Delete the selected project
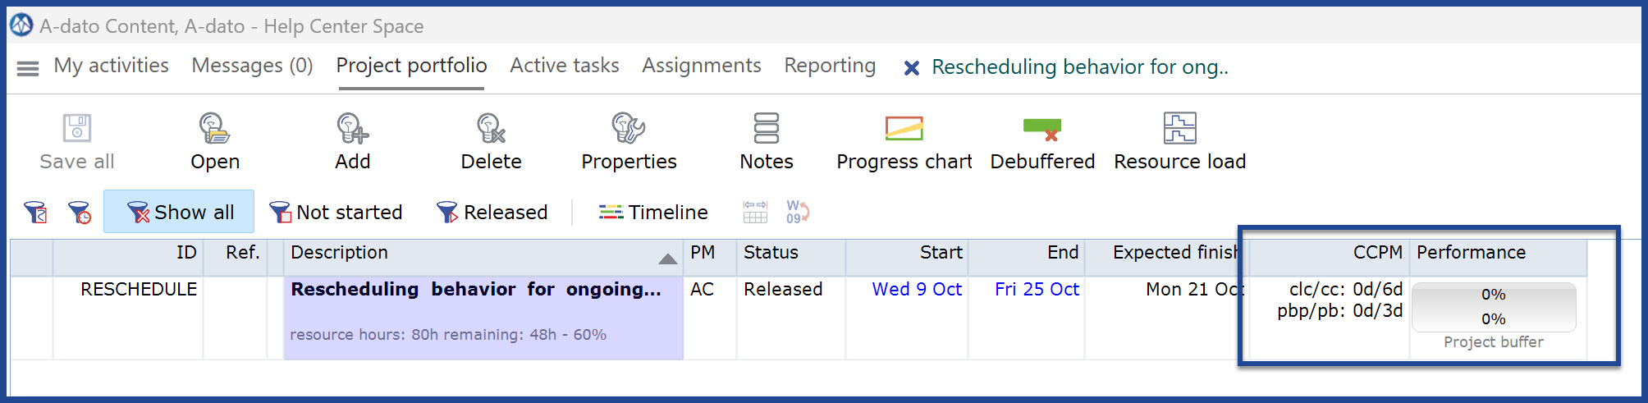 click(x=491, y=129)
